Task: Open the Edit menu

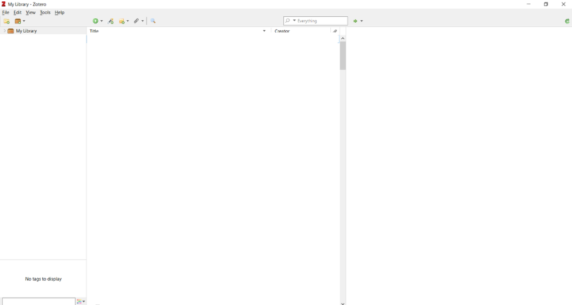Action: tap(17, 13)
